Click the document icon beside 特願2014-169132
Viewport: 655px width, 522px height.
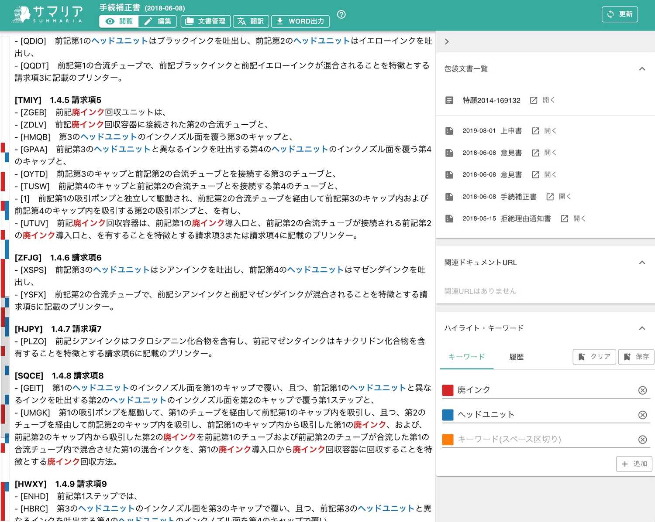[449, 100]
